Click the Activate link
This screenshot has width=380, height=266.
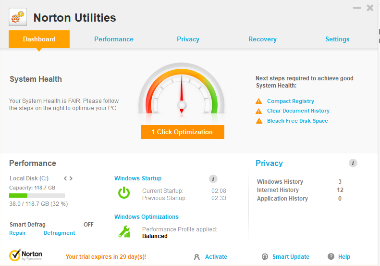point(216,257)
